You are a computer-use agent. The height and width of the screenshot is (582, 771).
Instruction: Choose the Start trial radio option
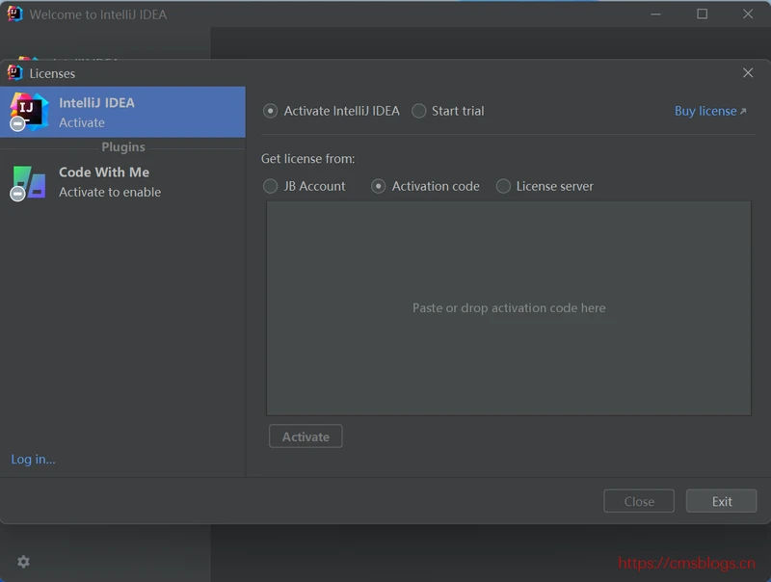click(x=419, y=111)
